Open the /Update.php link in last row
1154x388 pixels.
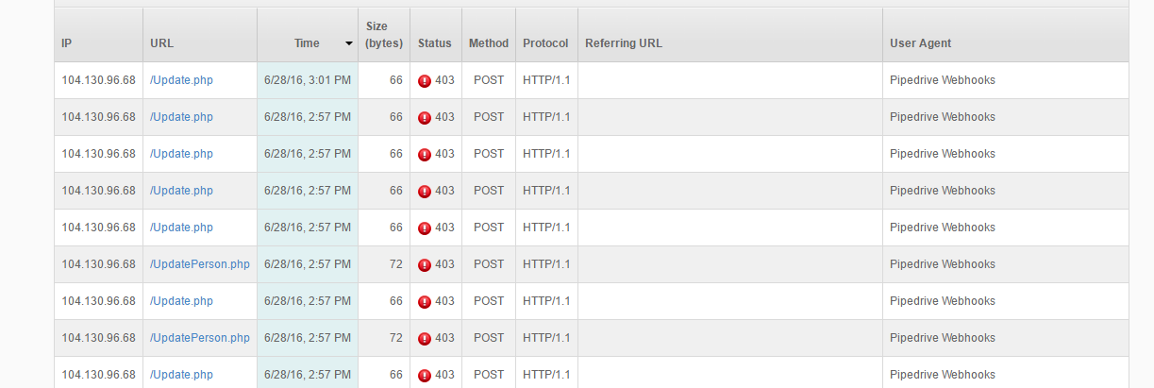pyautogui.click(x=181, y=375)
